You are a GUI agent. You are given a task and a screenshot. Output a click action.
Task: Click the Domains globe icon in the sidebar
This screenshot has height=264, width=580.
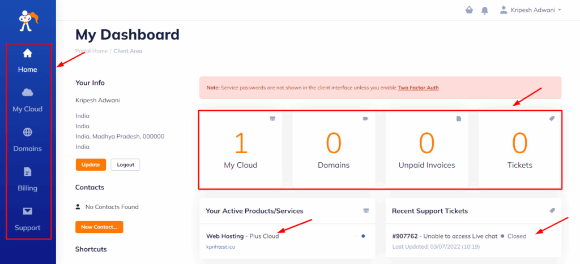tap(27, 132)
